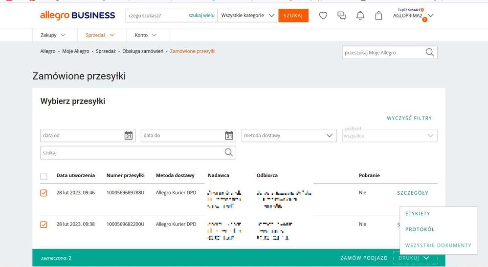This screenshot has width=488, height=267.
Task: Select shipment number 1000569689788U text
Action: pyautogui.click(x=126, y=193)
